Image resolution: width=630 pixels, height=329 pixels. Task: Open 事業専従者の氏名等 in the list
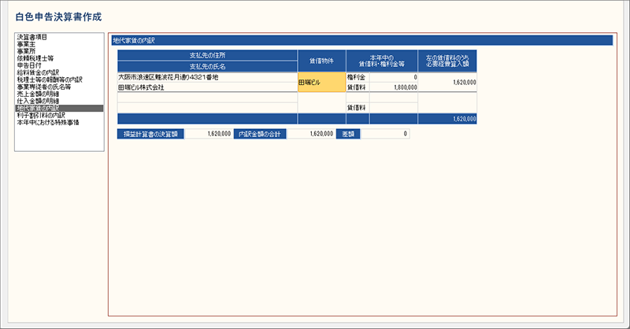43,87
